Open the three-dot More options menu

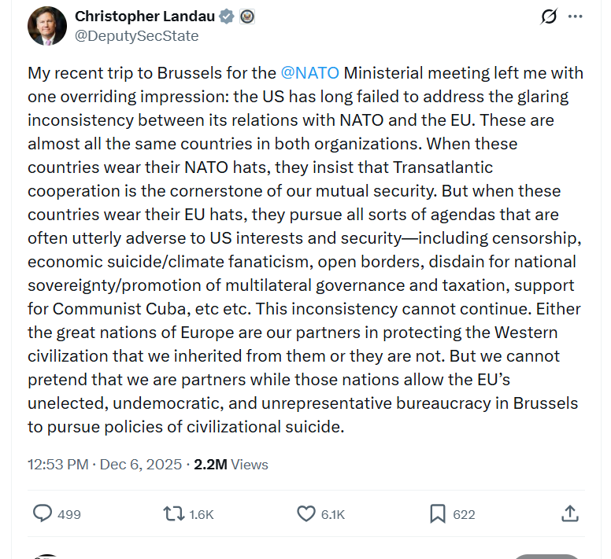coord(576,17)
